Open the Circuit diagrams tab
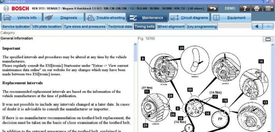Screen dimensions: 275x132 (189, 18)
